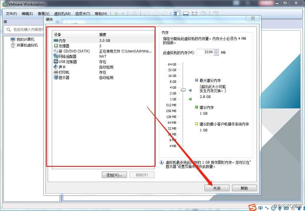Click the Sogou smiley emoticon icon

[x=273, y=208]
